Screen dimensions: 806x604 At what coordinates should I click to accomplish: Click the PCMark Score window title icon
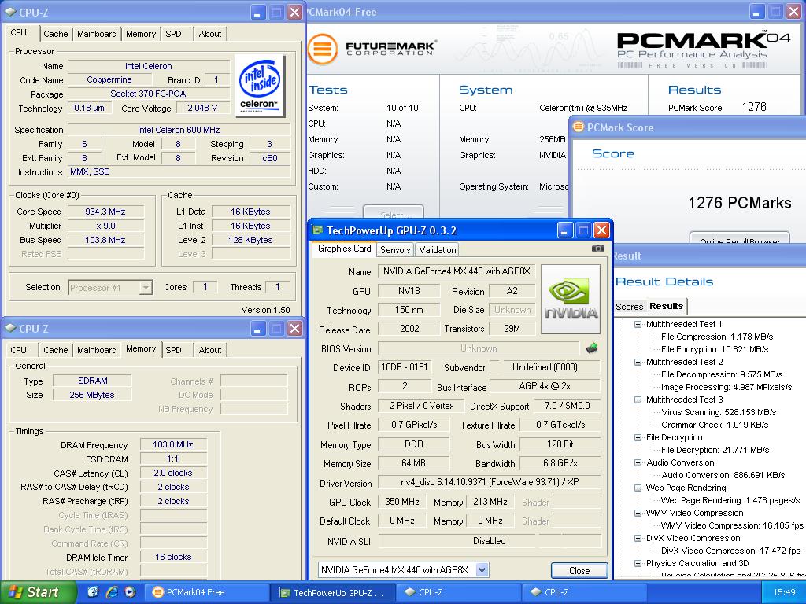[579, 127]
